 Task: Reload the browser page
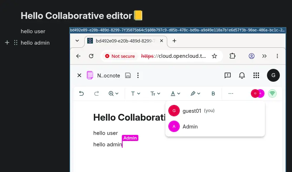(91, 56)
